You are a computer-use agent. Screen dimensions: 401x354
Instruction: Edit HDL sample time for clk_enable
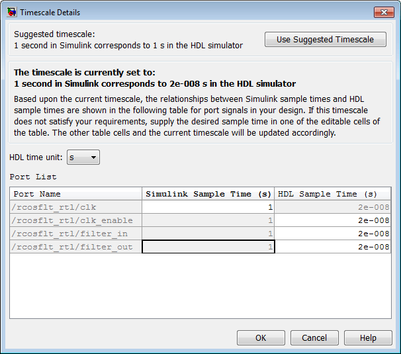(333, 220)
